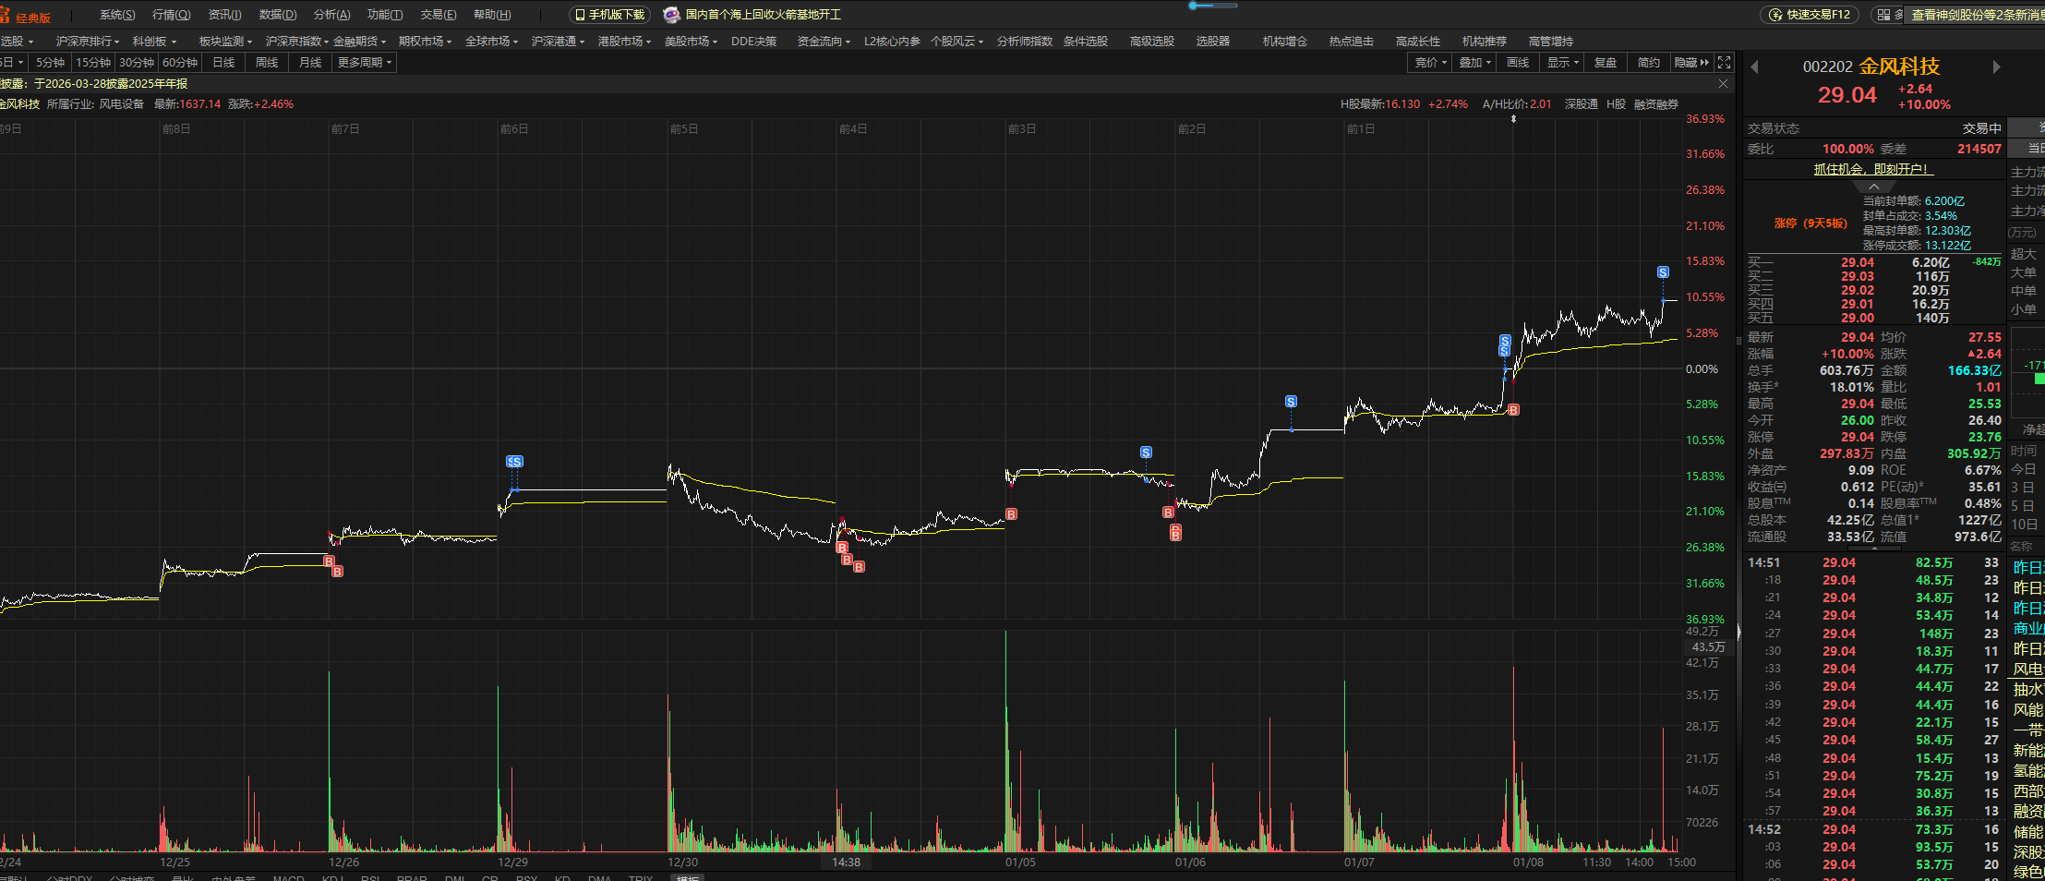Screen dimensions: 2045x881
Task: Open the 显示 display dropdown
Action: point(1563,63)
